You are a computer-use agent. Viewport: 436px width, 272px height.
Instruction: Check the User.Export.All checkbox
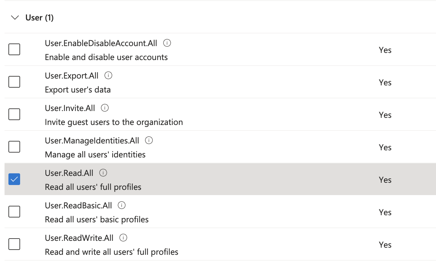coord(14,82)
